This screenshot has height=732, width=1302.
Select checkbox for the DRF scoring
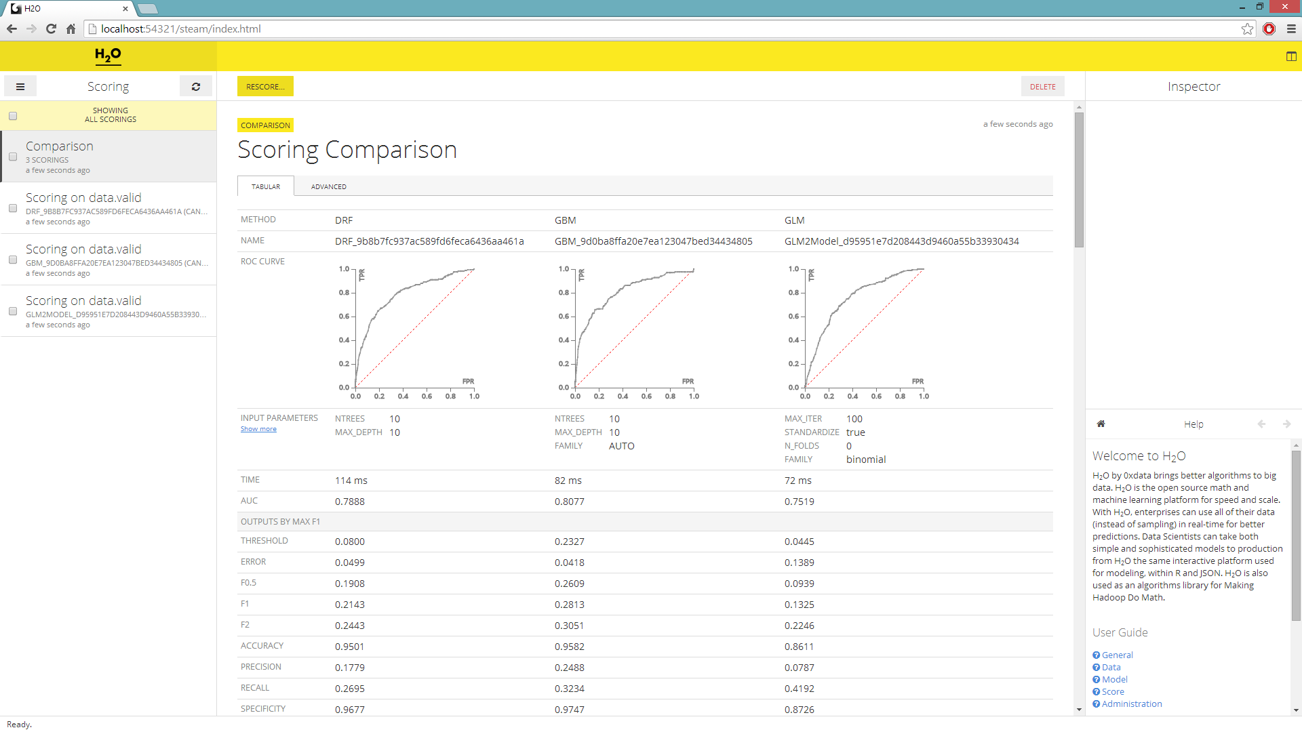(13, 208)
